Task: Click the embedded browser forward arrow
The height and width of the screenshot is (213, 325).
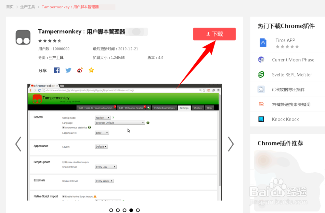Action: pyautogui.click(x=35, y=90)
